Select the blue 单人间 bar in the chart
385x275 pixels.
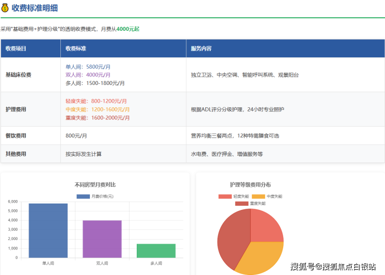[x=48, y=230]
